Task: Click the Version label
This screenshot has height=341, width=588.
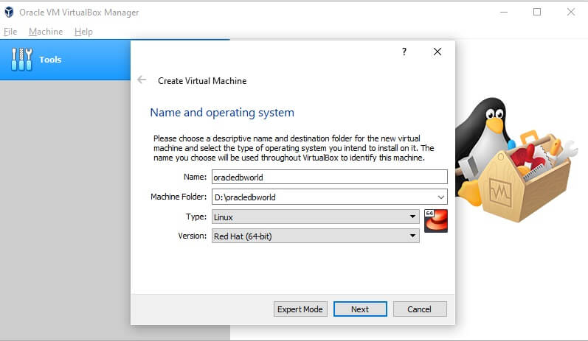Action: [x=192, y=236]
